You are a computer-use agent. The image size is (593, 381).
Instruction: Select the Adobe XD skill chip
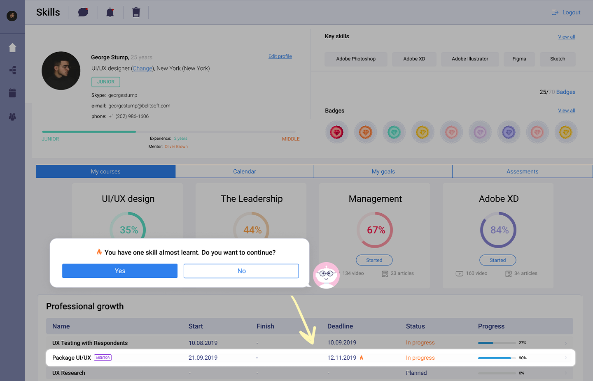point(414,59)
